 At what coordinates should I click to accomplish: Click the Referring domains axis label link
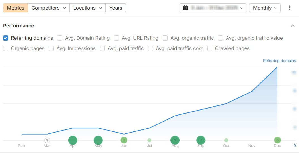pos(279,61)
